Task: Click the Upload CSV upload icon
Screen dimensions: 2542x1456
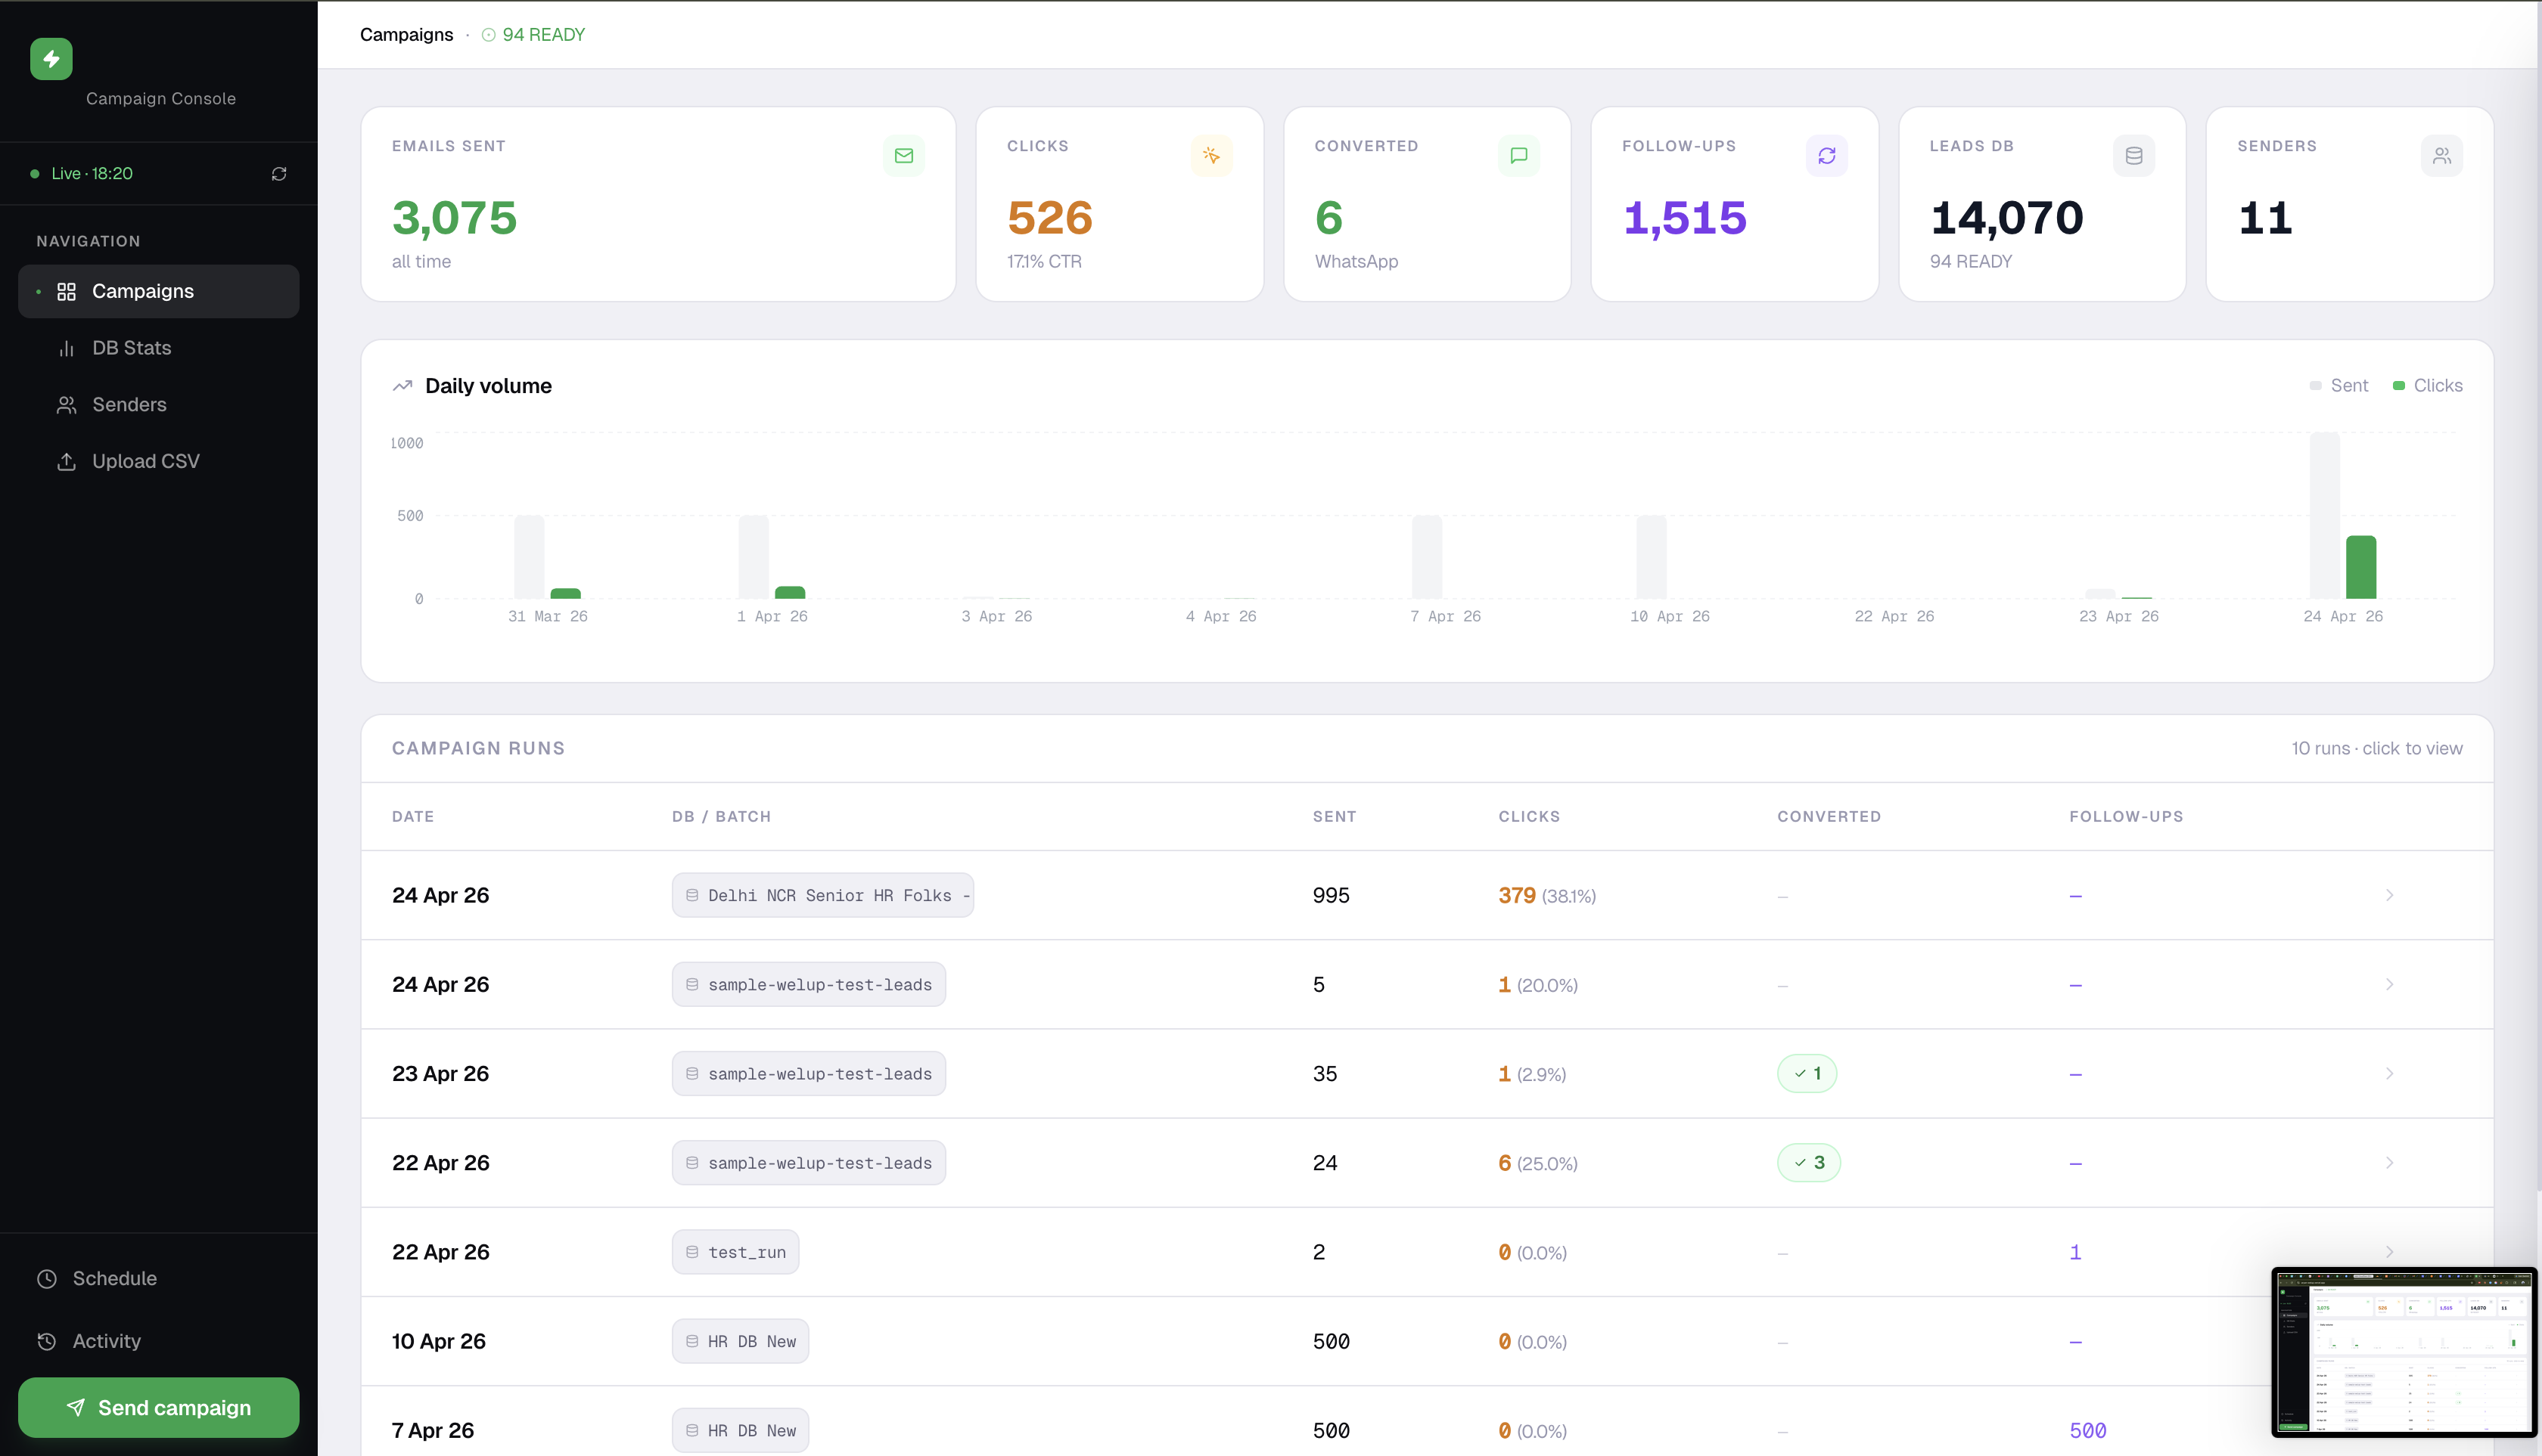Action: click(x=66, y=461)
